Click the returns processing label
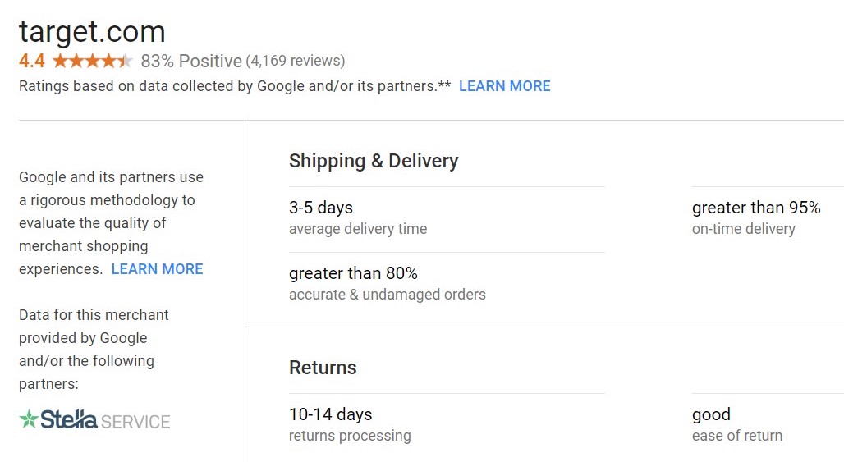This screenshot has height=462, width=844. tap(350, 436)
